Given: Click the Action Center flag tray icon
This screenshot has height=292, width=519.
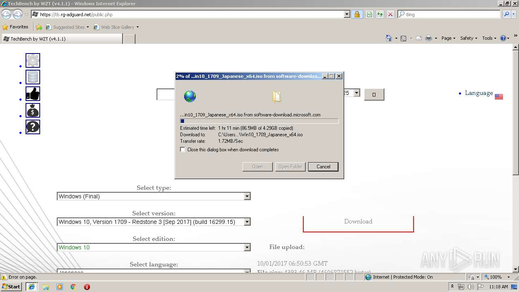Looking at the screenshot, I should point(480,287).
